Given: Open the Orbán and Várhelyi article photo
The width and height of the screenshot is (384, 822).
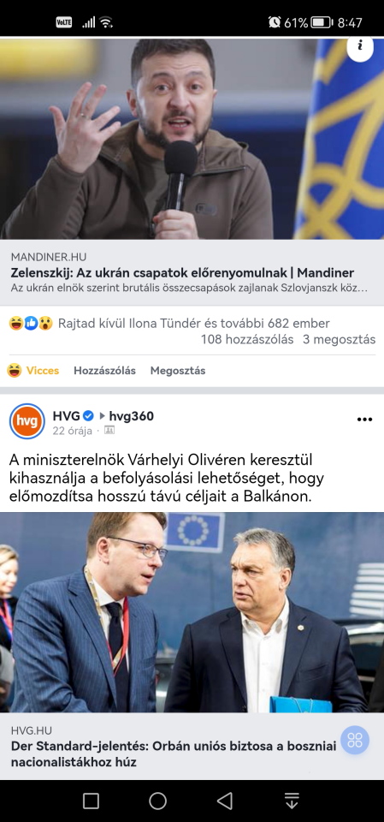Looking at the screenshot, I should point(192,612).
